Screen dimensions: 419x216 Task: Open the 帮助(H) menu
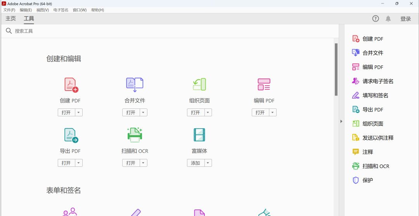pyautogui.click(x=97, y=10)
